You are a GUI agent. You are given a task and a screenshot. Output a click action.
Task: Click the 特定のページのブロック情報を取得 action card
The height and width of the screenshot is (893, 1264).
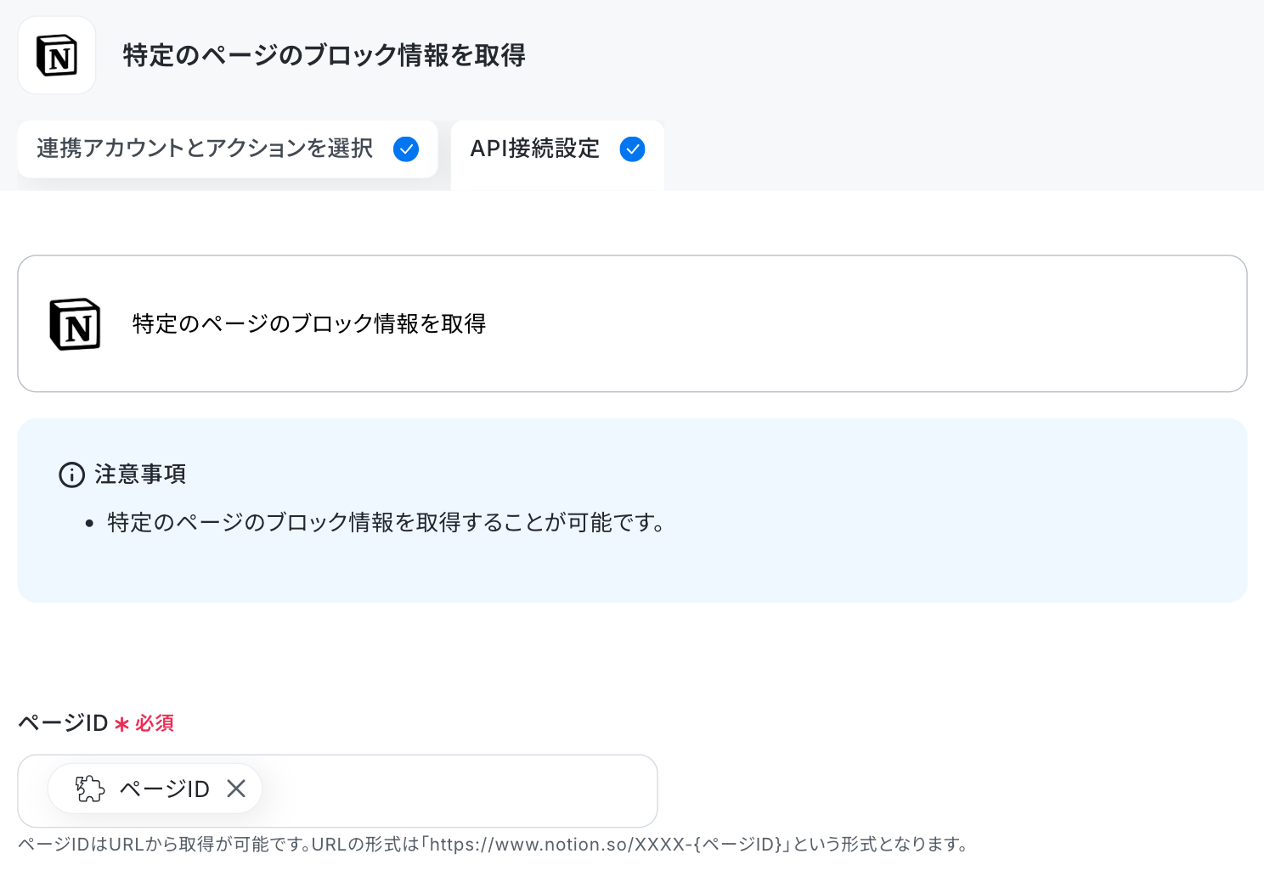(632, 323)
